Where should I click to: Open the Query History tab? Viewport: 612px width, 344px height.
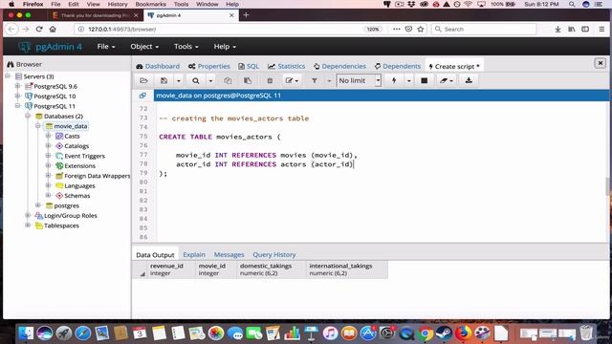coord(274,254)
